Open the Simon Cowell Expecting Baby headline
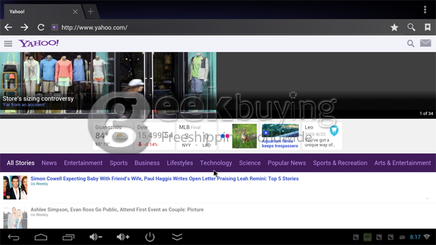The image size is (436, 245). pos(165,178)
